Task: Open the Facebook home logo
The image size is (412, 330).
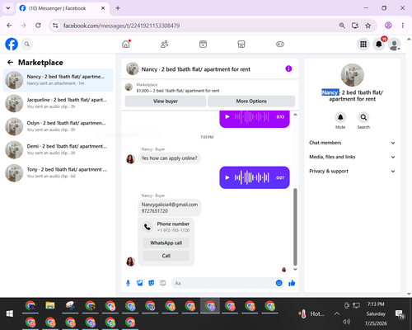Action: (x=12, y=44)
